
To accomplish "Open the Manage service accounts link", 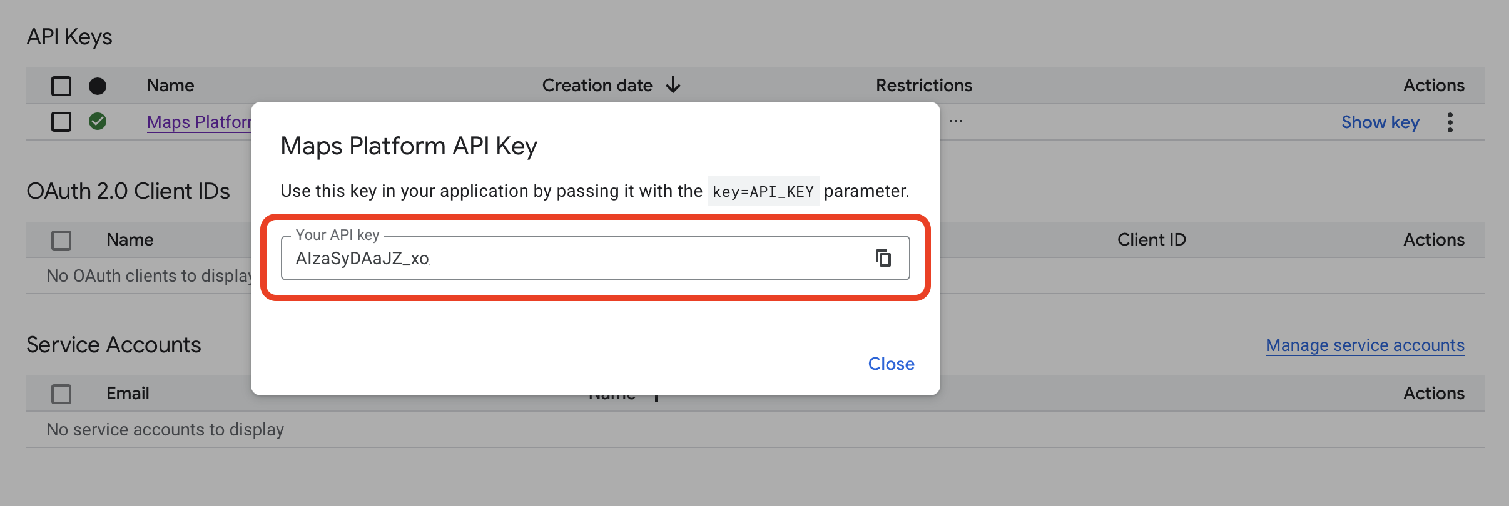I will pos(1364,345).
